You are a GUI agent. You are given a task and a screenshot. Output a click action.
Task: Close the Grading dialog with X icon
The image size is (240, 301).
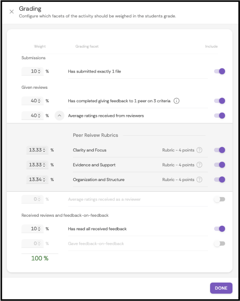(x=12, y=12)
